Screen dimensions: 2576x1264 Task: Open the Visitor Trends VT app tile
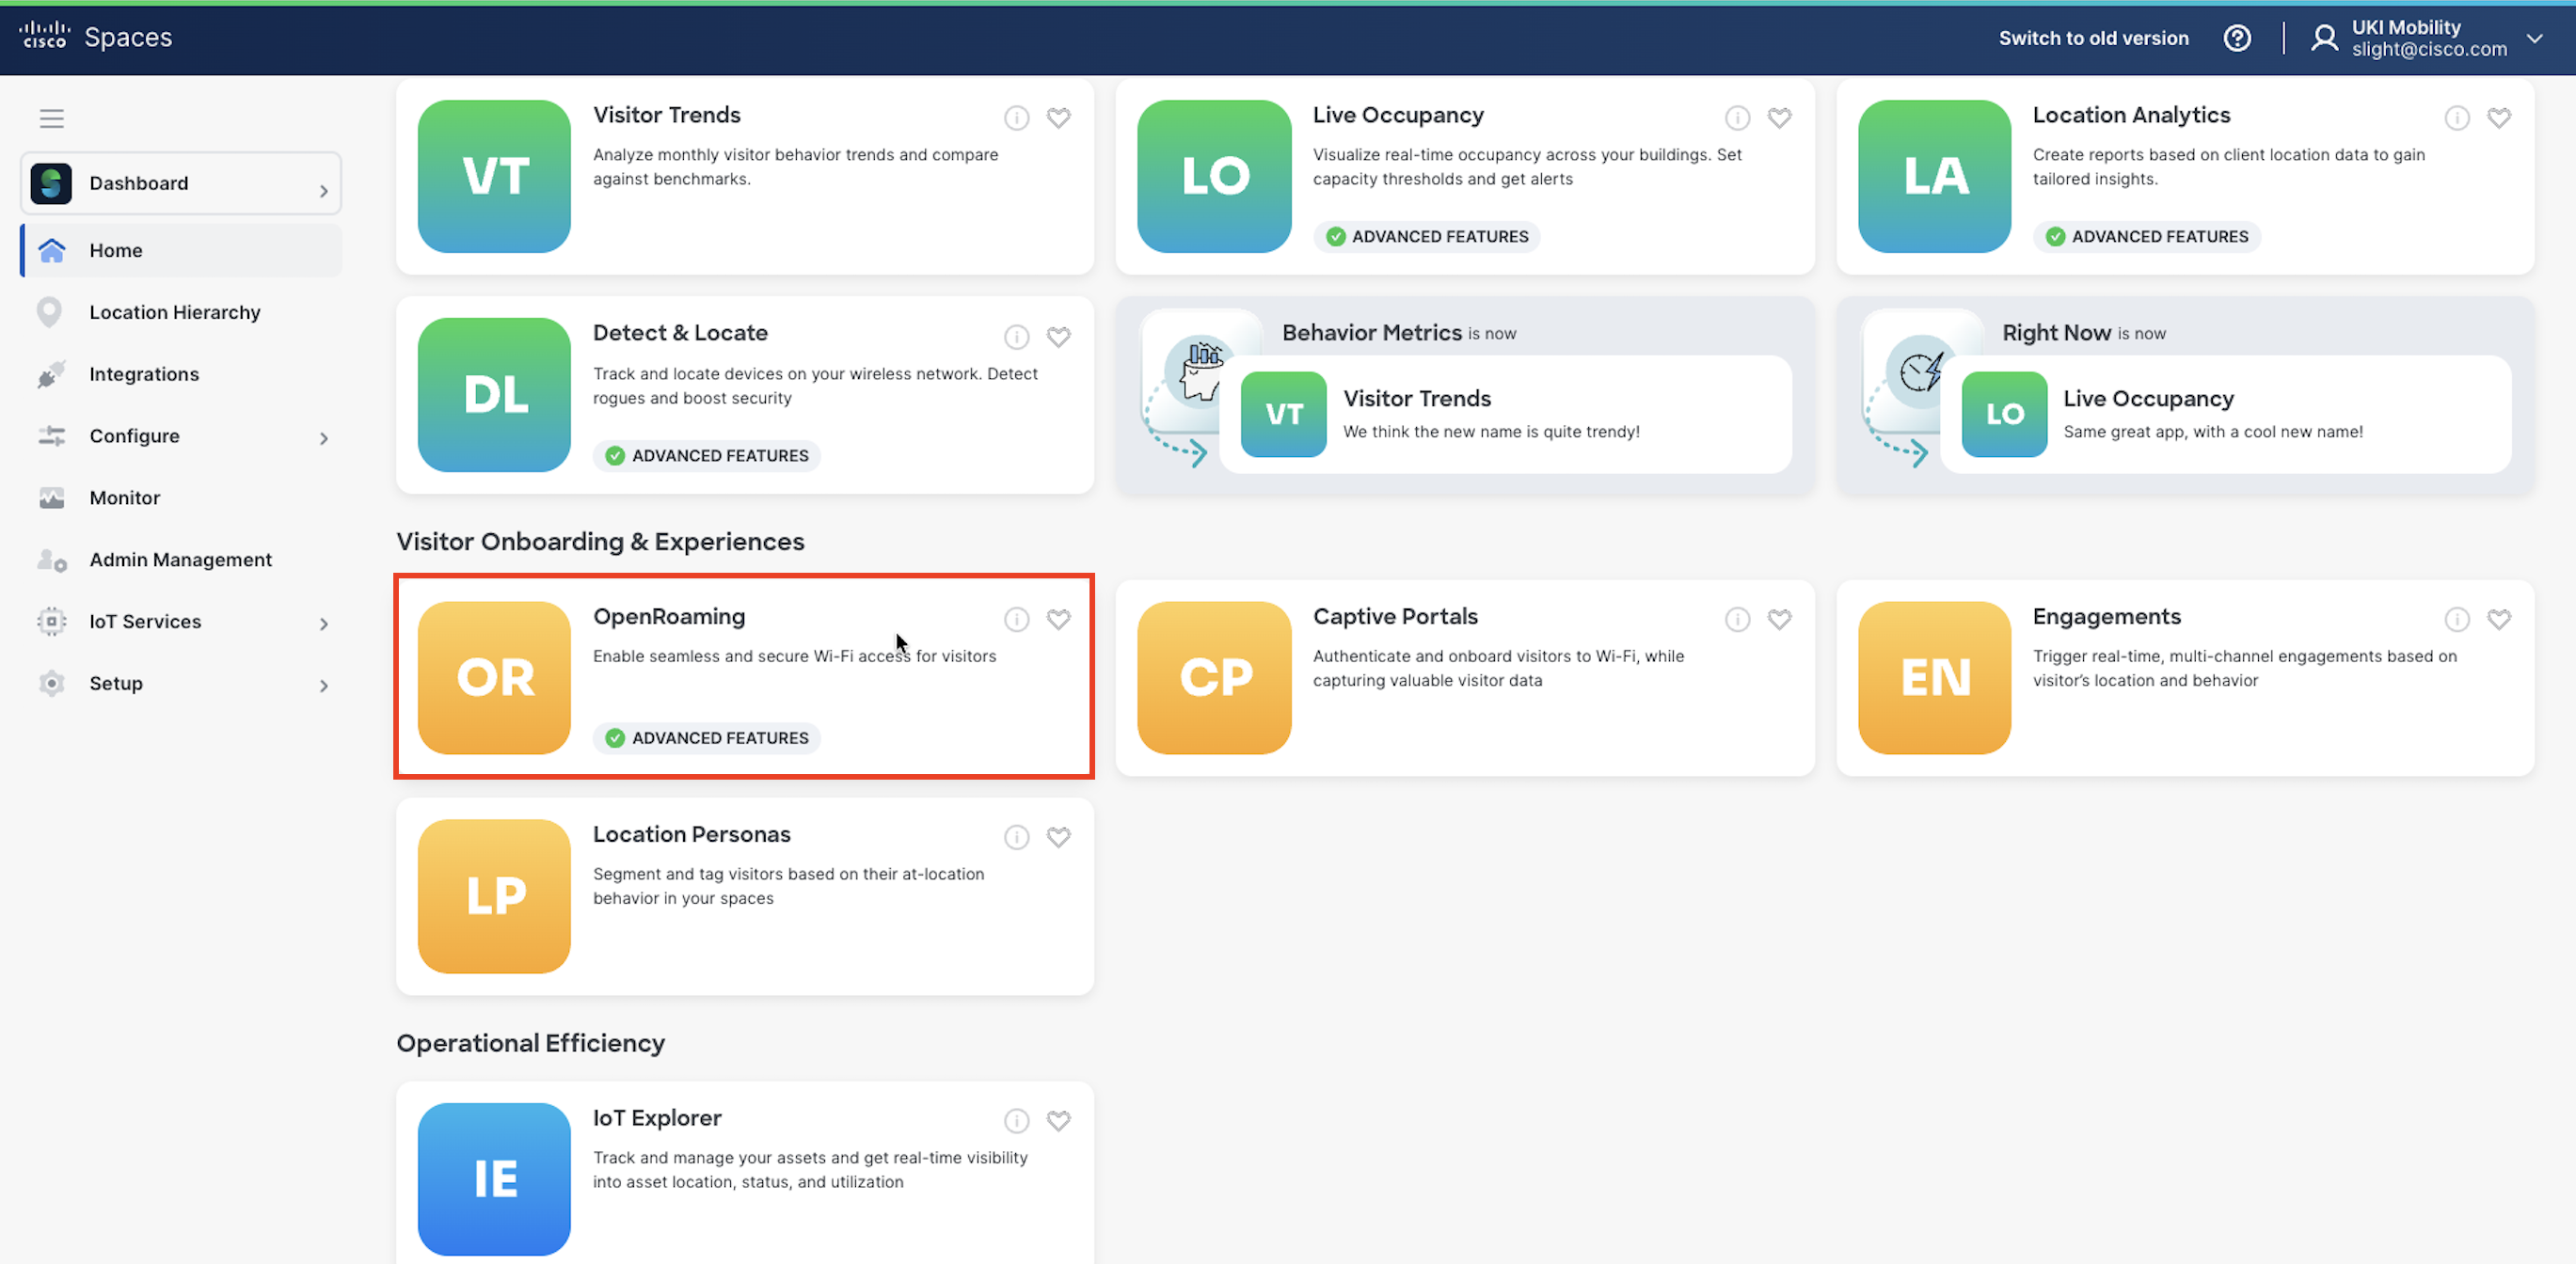494,176
